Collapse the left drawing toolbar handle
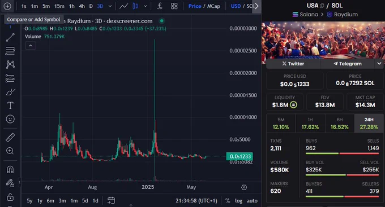Image resolution: width=385 pixels, height=207 pixels. [x=19, y=182]
